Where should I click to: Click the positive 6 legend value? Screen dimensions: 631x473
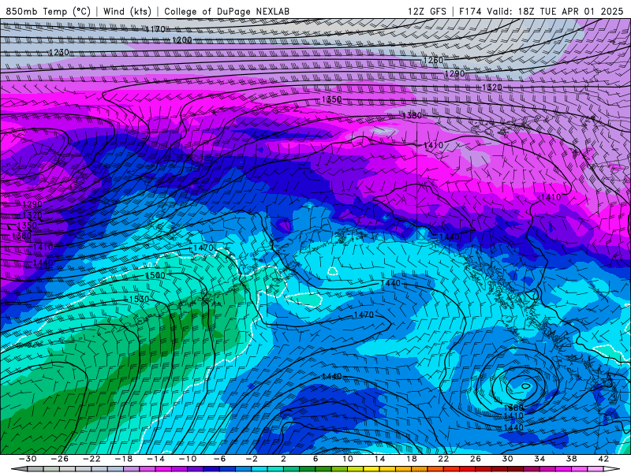(x=315, y=459)
